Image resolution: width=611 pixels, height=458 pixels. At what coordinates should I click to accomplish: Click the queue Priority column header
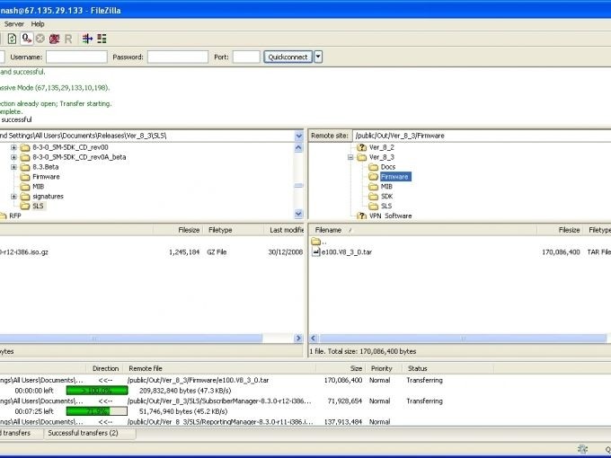click(382, 368)
